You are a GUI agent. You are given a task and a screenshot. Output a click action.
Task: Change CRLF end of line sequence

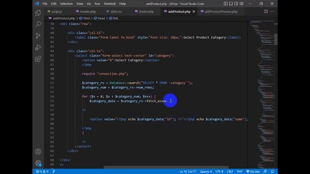click(230, 172)
